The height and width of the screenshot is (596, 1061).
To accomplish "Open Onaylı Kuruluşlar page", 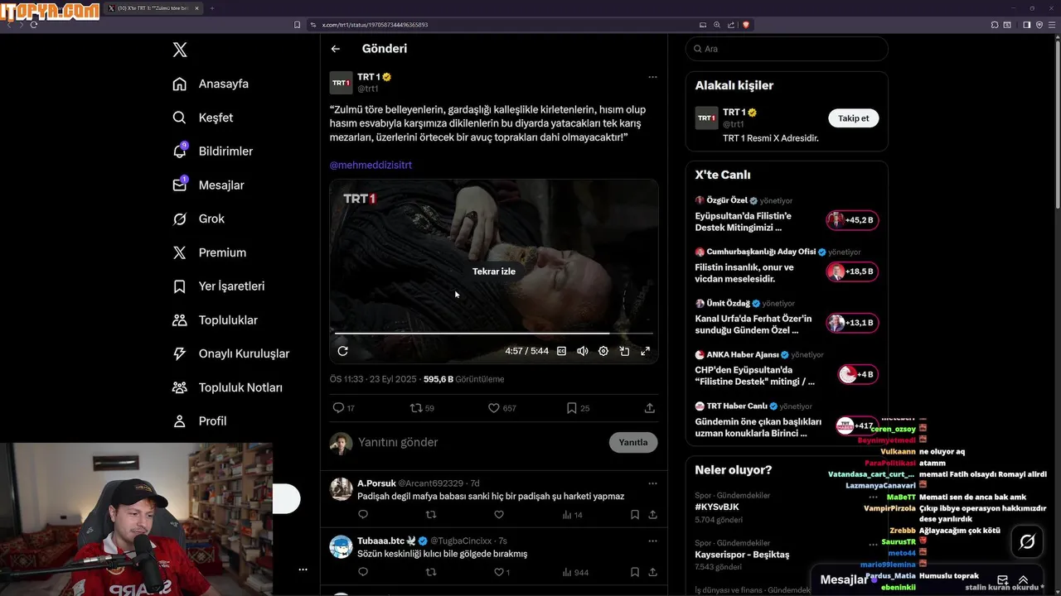I will pos(230,353).
